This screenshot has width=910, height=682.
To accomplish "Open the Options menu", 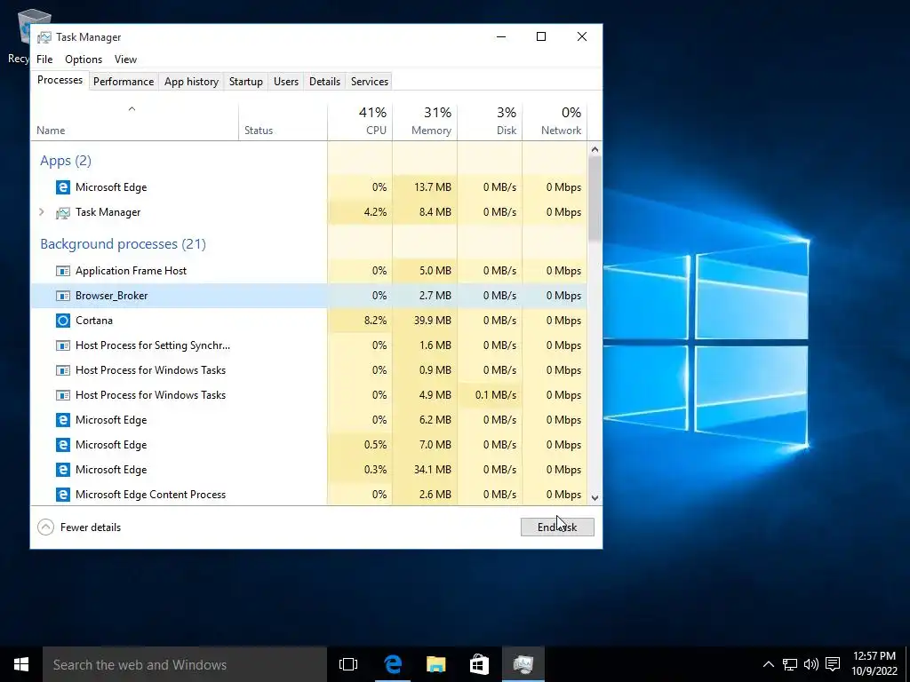I will 84,59.
